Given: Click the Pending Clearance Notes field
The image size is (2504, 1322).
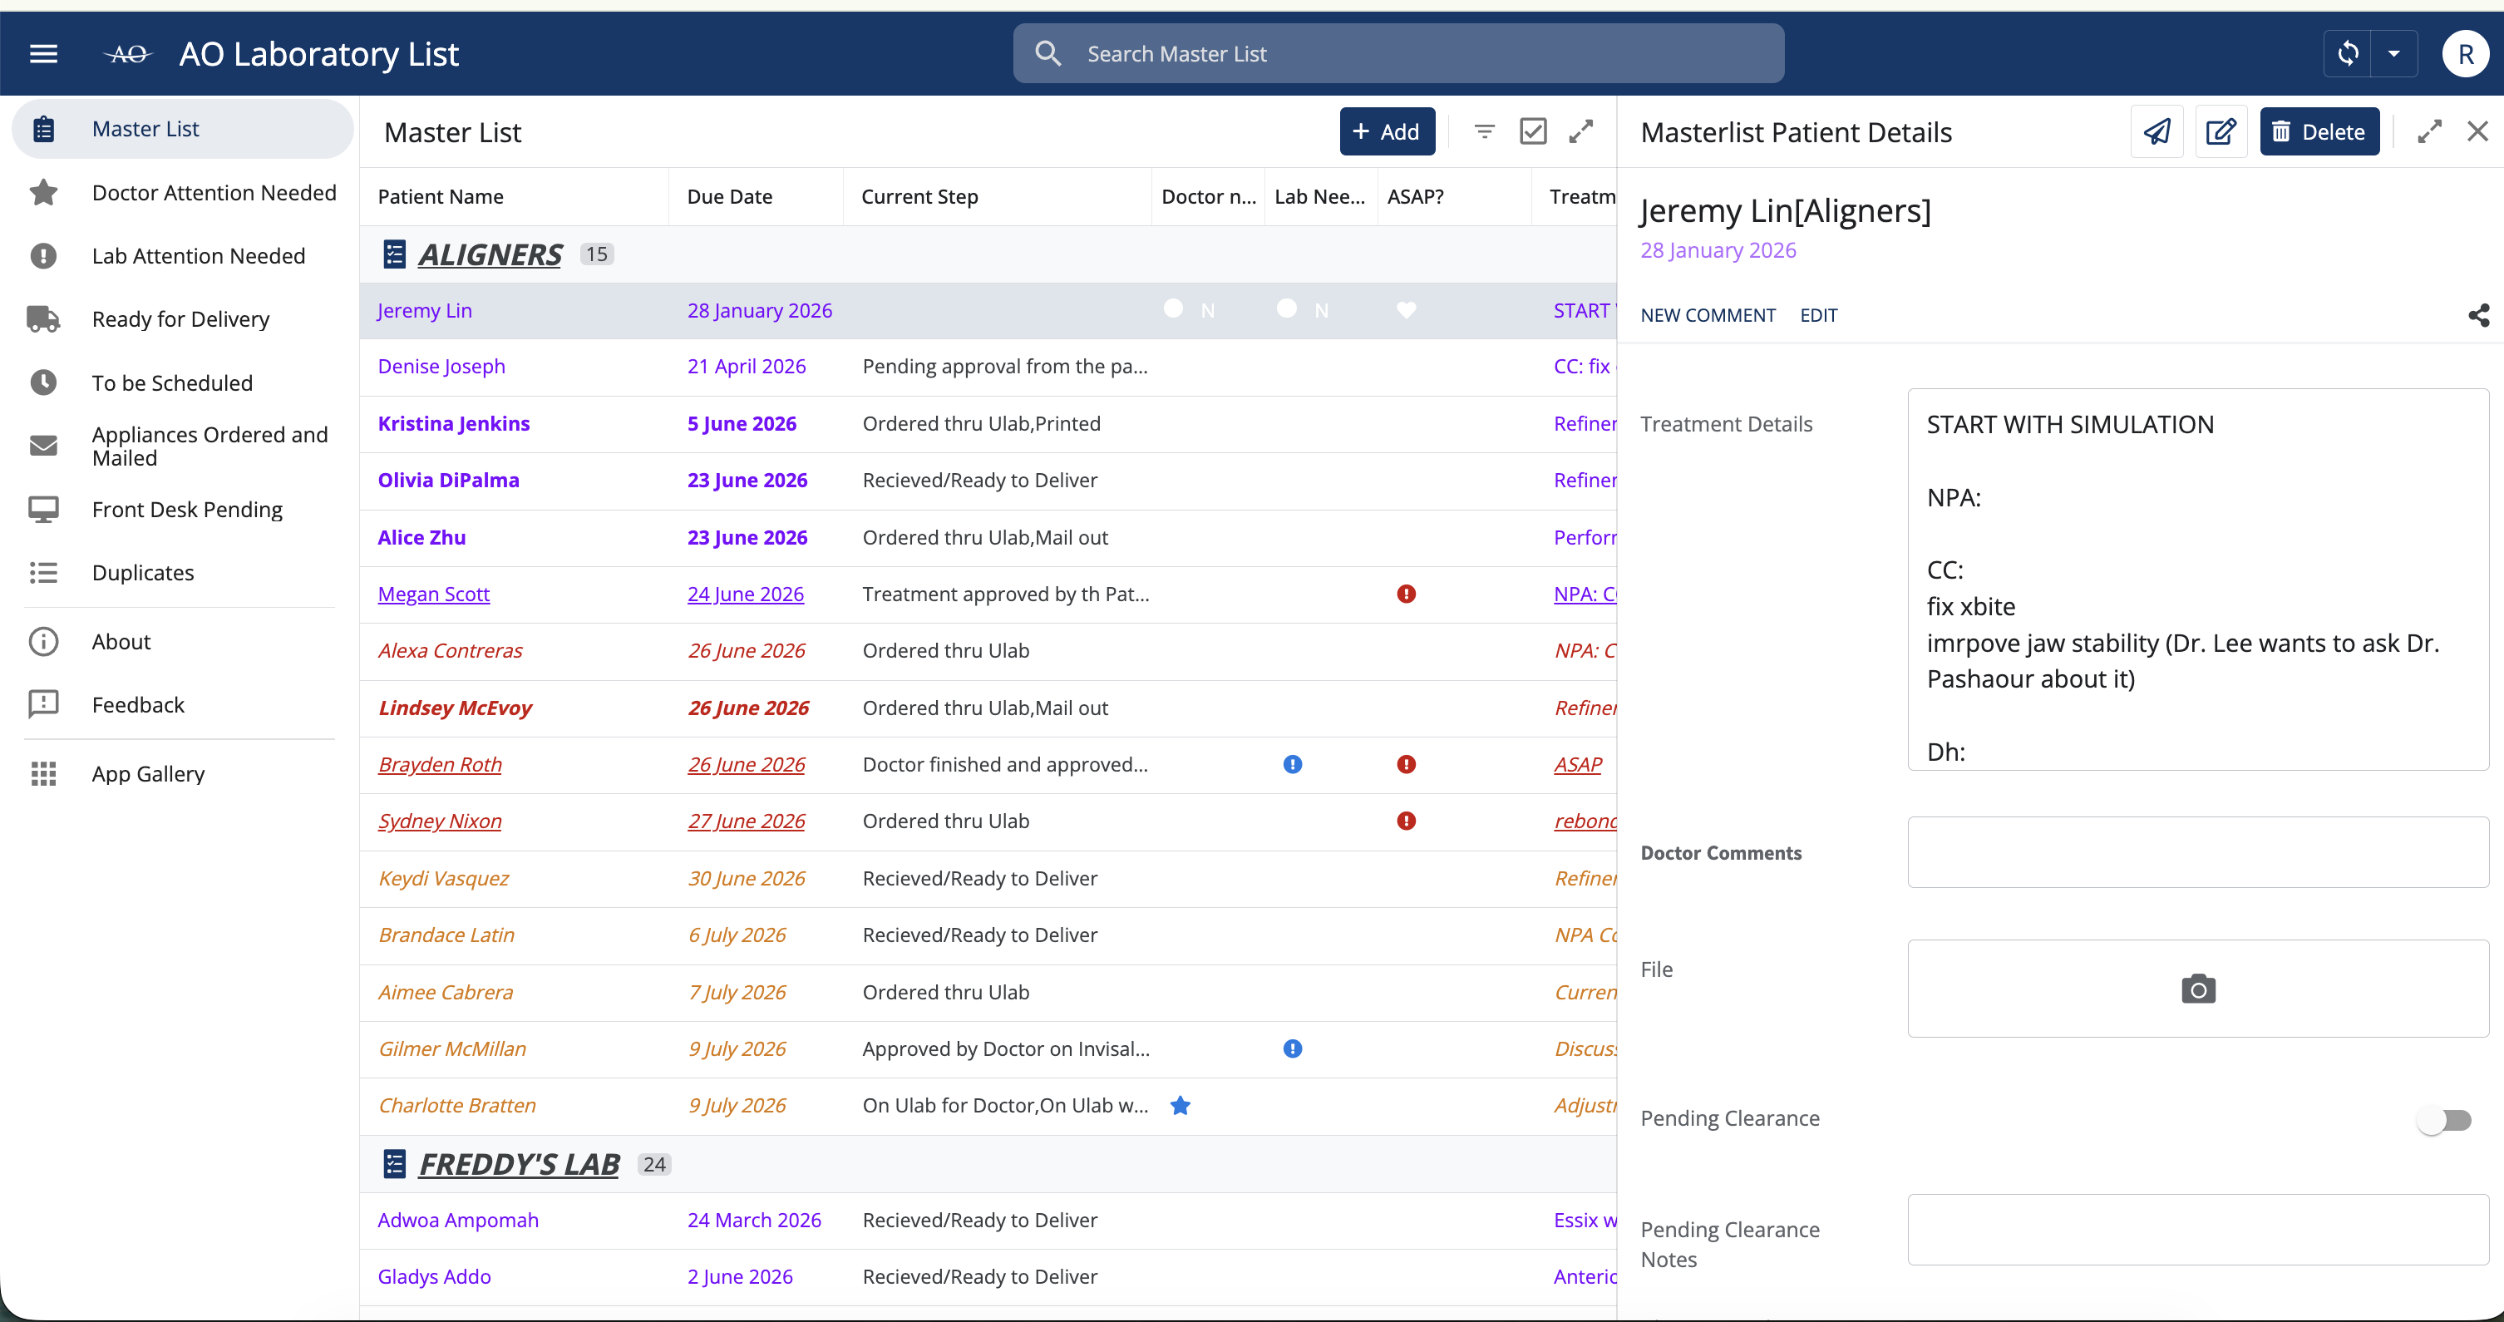Looking at the screenshot, I should (x=2198, y=1230).
